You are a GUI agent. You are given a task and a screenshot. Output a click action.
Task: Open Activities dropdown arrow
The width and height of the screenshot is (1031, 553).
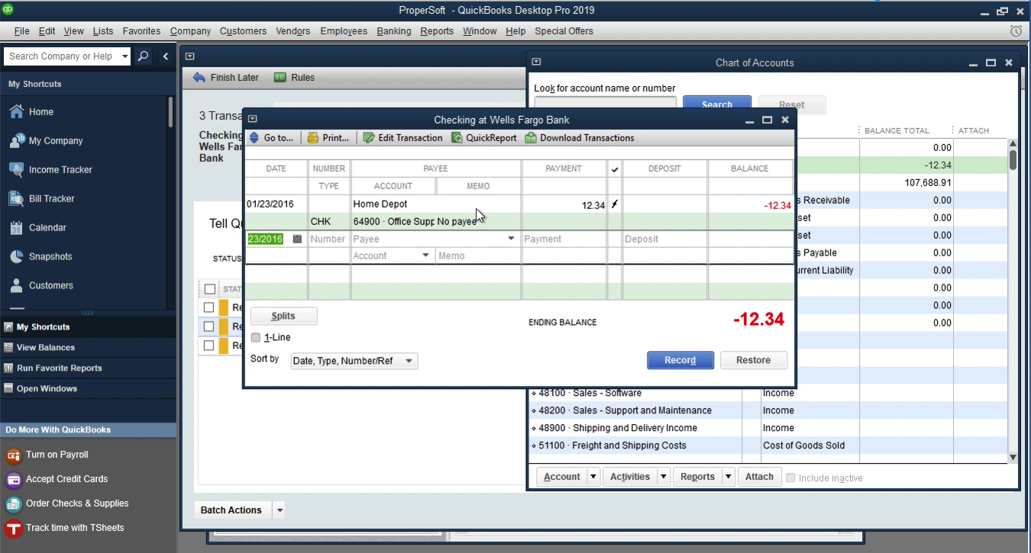click(663, 477)
